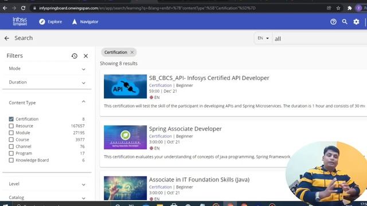Open the EN language dropdown

click(x=263, y=38)
